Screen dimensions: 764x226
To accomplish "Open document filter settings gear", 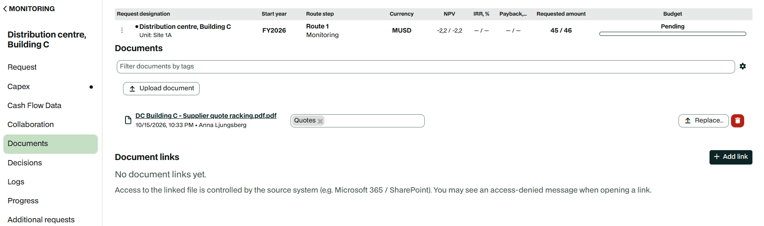I will click(743, 66).
